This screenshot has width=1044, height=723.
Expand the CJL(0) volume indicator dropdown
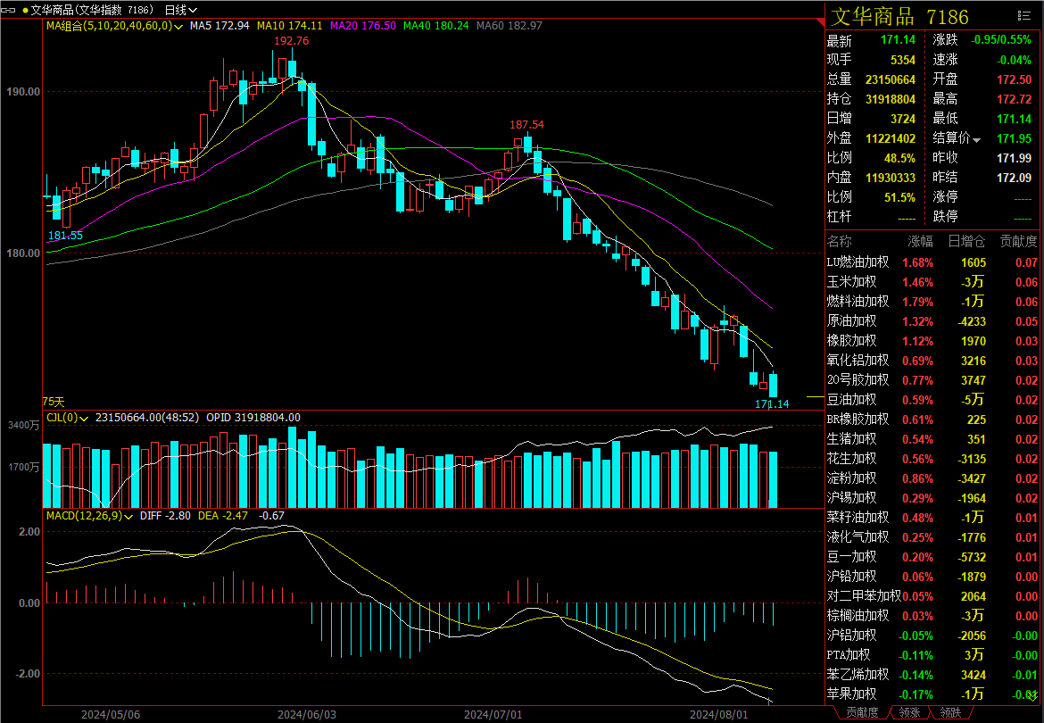pyautogui.click(x=83, y=418)
